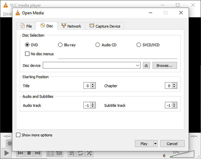The width and height of the screenshot is (201, 159).
Task: Decrease Subtitle track with down arrow
Action: (174, 107)
